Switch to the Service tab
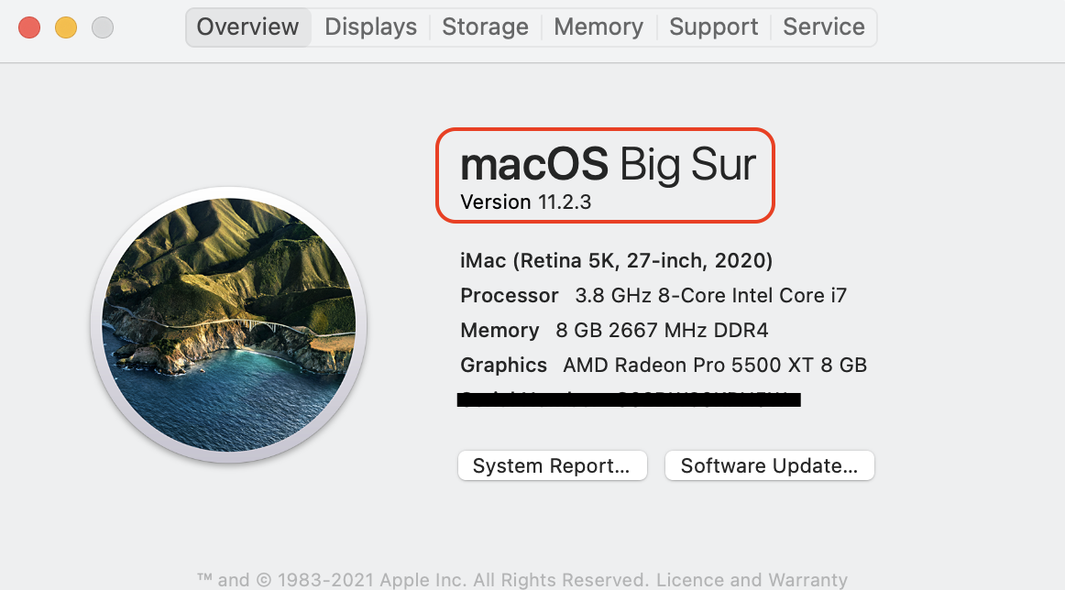Image resolution: width=1065 pixels, height=590 pixels. pos(823,27)
